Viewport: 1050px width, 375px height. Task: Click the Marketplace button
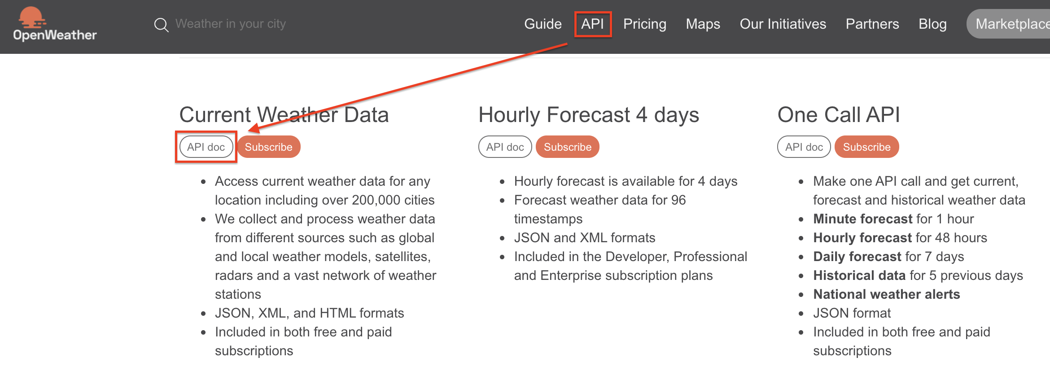click(1009, 24)
